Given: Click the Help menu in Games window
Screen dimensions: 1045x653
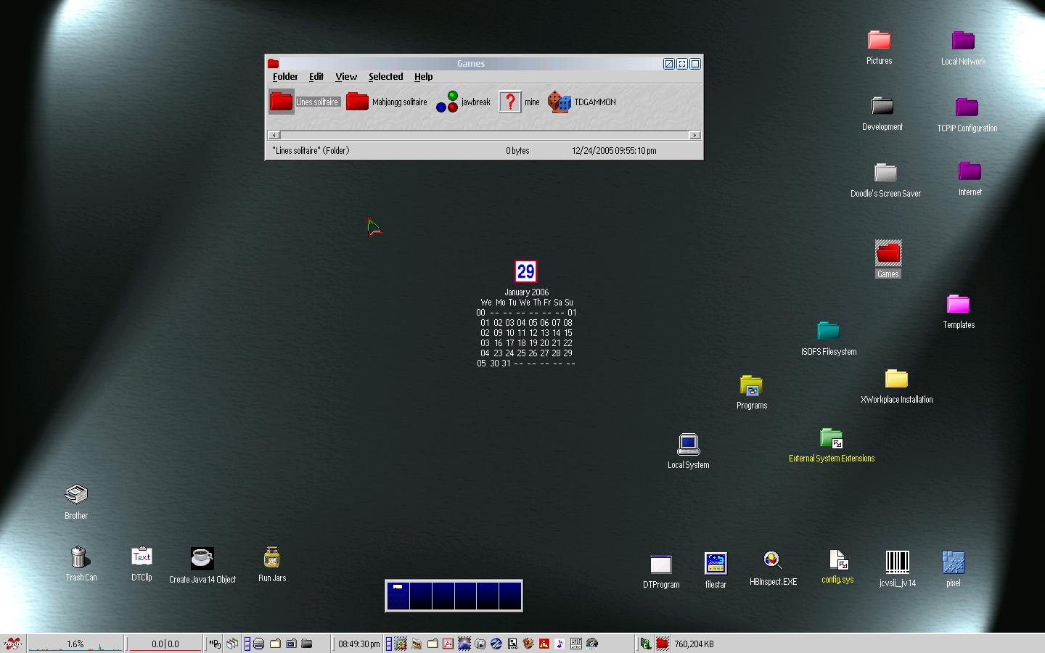Looking at the screenshot, I should click(423, 77).
